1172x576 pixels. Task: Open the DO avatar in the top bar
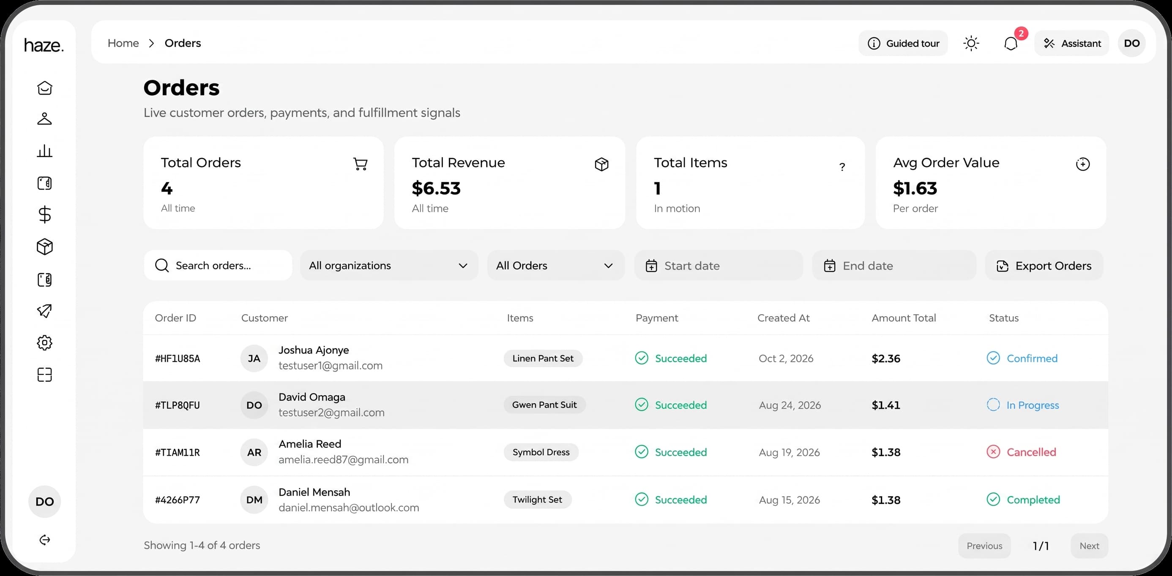pyautogui.click(x=1131, y=43)
